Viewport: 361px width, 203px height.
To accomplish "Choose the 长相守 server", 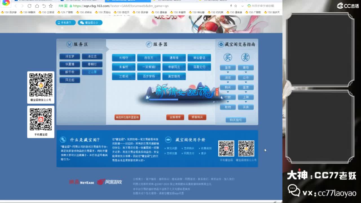I will 124,58.
